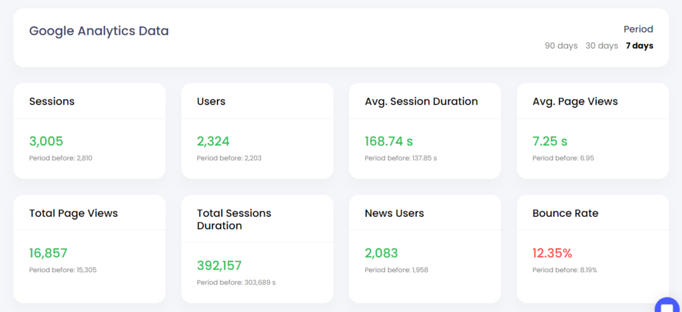The image size is (682, 312).
Task: Click the 2,083 new users value
Action: (381, 253)
